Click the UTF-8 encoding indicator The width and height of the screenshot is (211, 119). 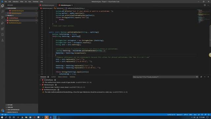click(186, 115)
